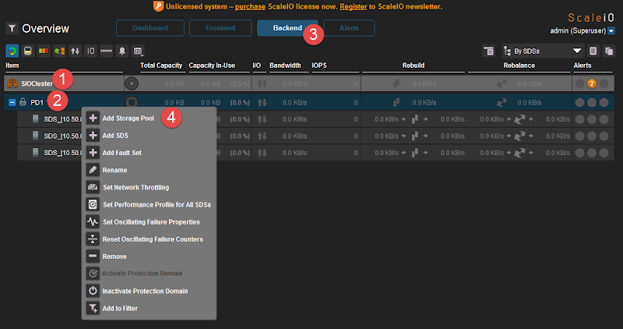Click the Item column header
The image size is (623, 329).
point(12,65)
